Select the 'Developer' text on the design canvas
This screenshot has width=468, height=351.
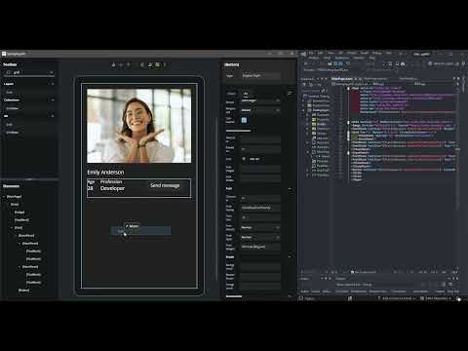point(112,188)
